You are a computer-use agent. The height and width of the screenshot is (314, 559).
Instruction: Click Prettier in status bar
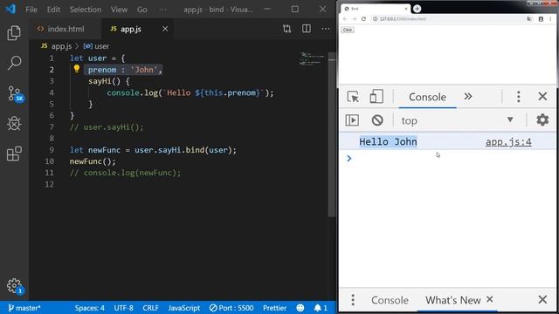click(x=274, y=308)
